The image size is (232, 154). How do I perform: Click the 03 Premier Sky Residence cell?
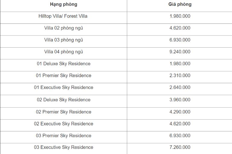64,137
